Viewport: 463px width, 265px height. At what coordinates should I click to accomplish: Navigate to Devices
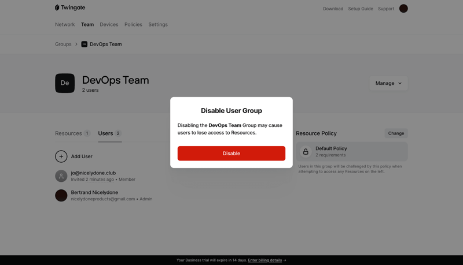pos(109,24)
